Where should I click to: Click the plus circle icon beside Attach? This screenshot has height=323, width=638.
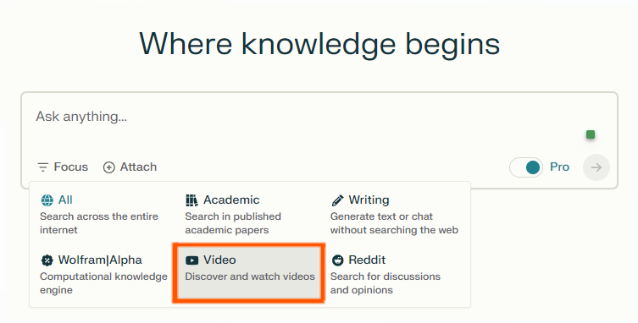(x=108, y=167)
